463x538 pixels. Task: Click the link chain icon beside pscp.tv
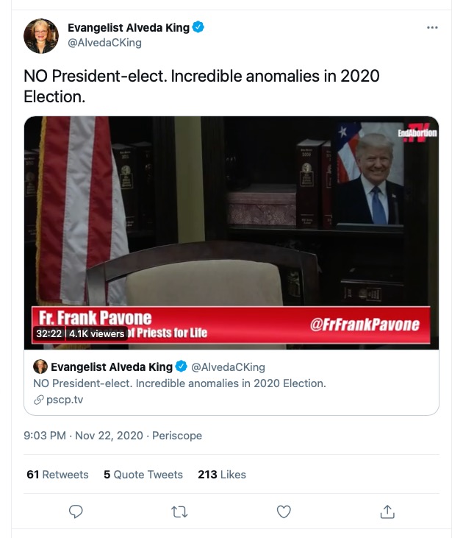(x=39, y=400)
